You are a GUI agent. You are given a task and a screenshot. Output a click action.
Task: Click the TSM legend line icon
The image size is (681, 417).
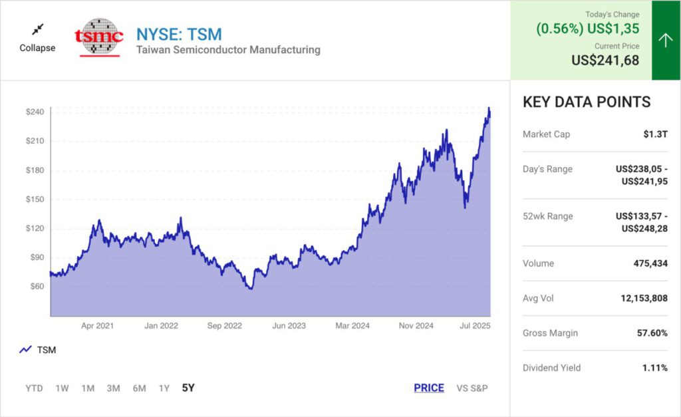point(26,350)
